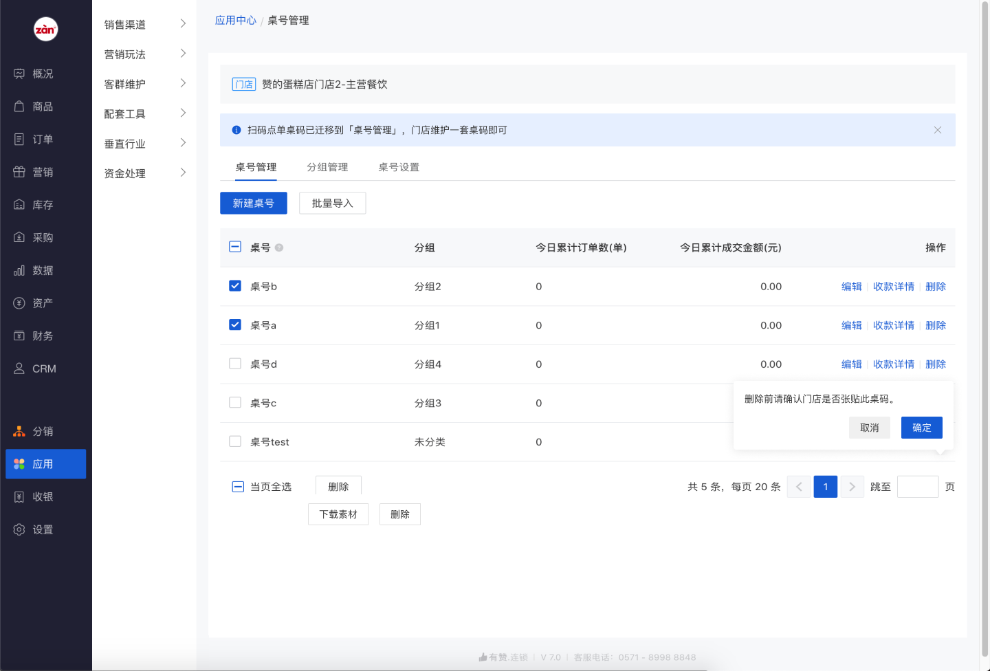Open the 商品 goods bag icon

[19, 107]
